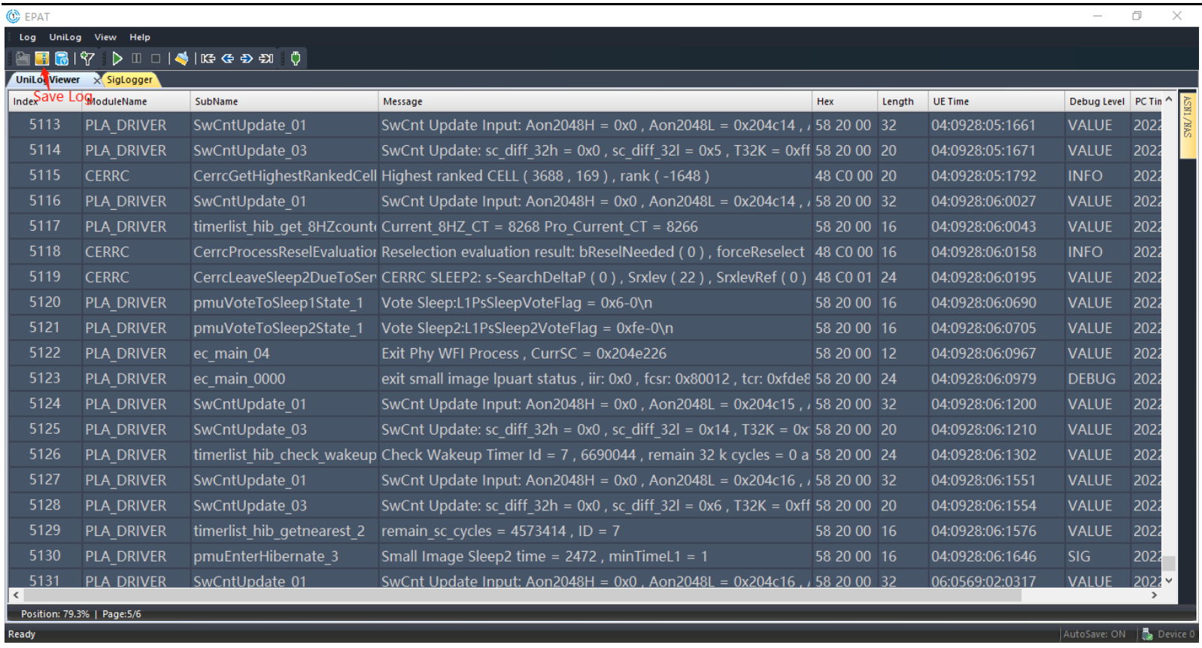Open the View menu
1202x648 pixels.
coord(105,37)
